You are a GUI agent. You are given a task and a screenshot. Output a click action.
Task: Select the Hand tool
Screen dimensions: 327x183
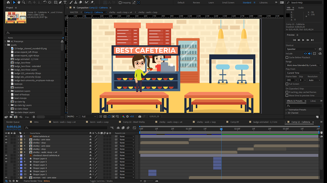pos(19,2)
